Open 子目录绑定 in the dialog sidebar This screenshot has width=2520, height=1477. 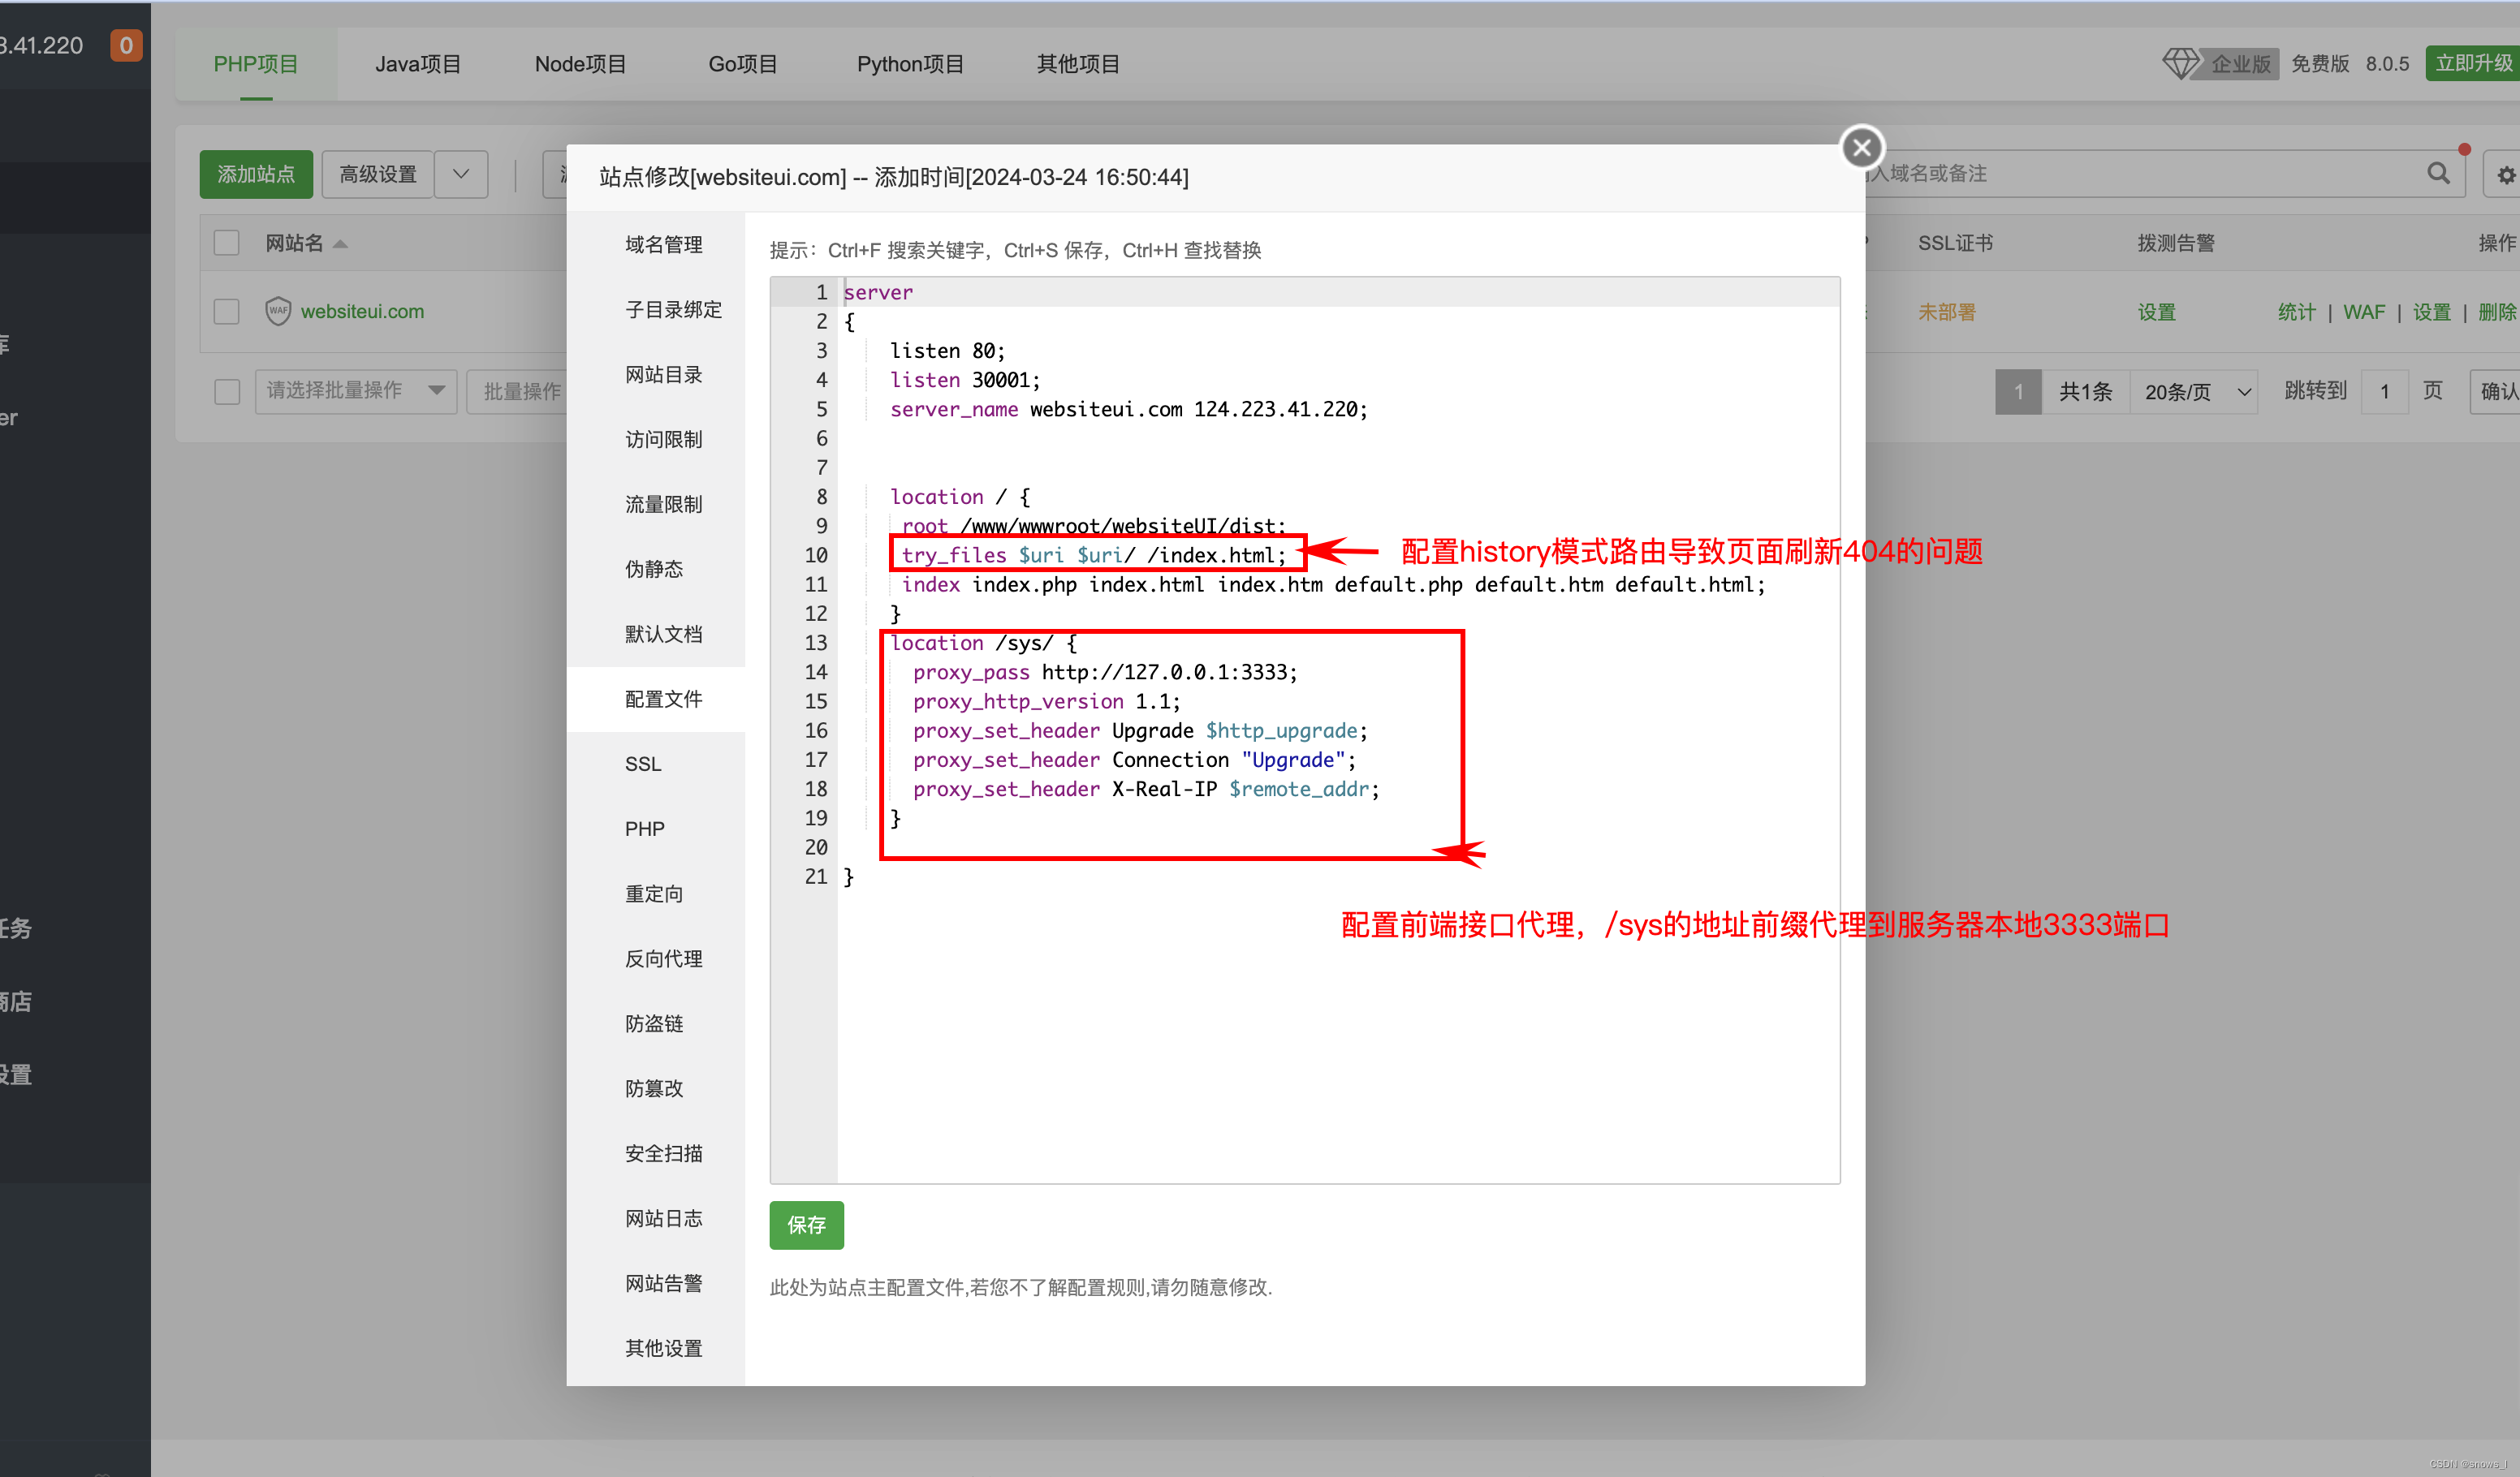(656, 310)
